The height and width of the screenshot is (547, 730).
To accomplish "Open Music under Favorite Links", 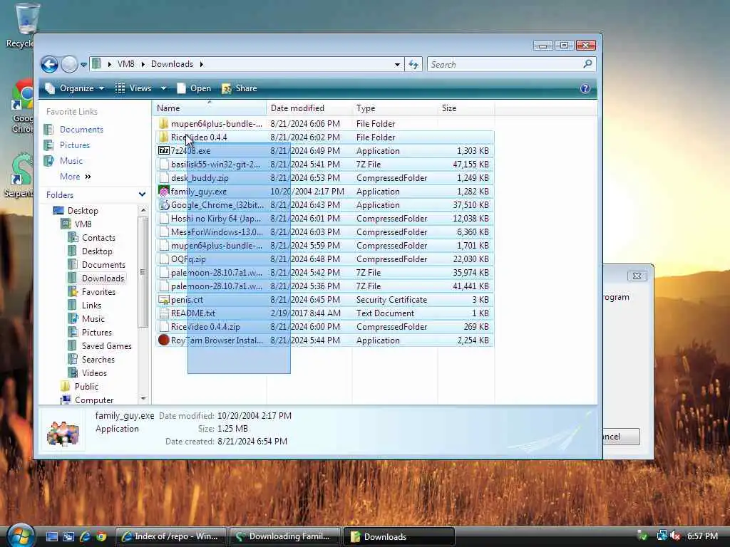I will [63, 160].
